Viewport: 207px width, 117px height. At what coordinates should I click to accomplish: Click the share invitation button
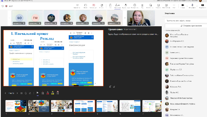[x=186, y=26]
